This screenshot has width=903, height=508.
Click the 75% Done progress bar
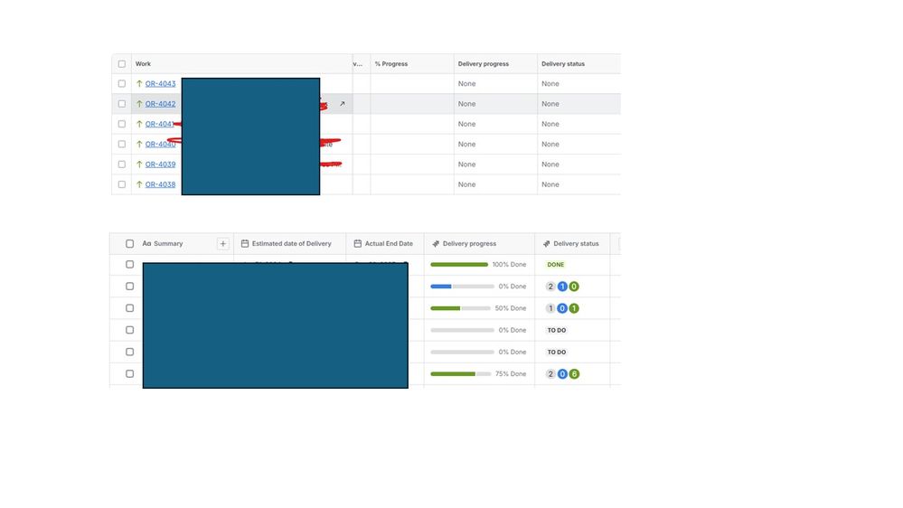461,374
